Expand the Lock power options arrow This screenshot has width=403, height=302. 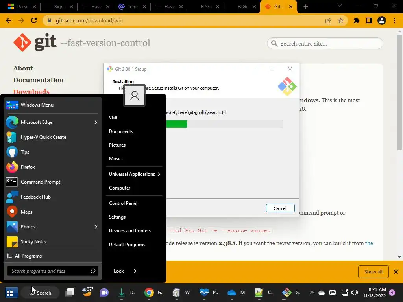[x=135, y=271]
